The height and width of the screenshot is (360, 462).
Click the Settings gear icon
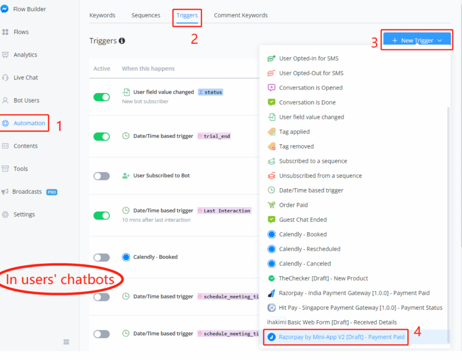5,215
